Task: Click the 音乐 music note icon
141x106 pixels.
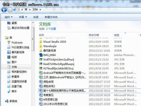Action: [9, 91]
